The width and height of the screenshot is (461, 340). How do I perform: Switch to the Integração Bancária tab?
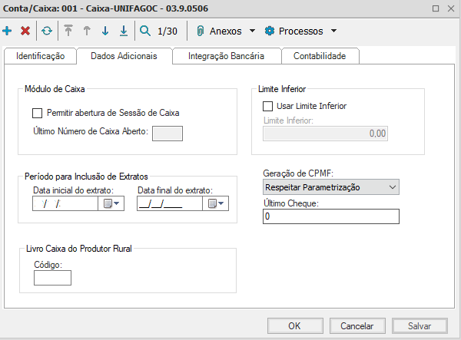tap(227, 56)
